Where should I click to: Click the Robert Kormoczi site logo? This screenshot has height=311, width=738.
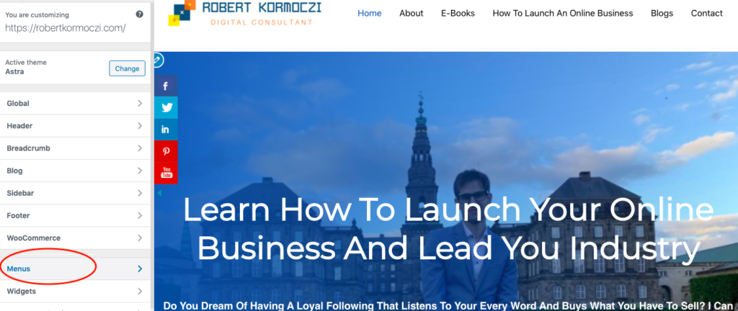(245, 13)
